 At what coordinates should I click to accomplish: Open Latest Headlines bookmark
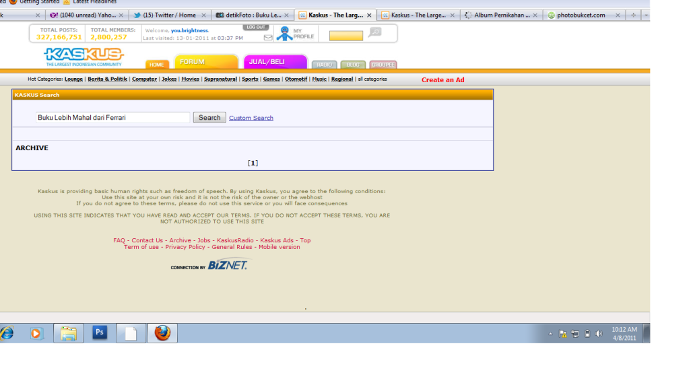90,2
